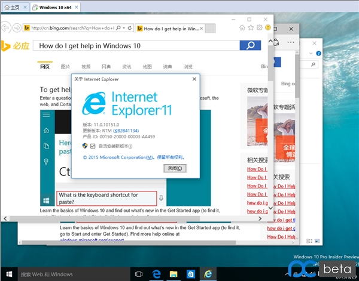Click the 关闭 button in About dialog
Image resolution: width=359 pixels, height=281 pixels.
tap(175, 168)
